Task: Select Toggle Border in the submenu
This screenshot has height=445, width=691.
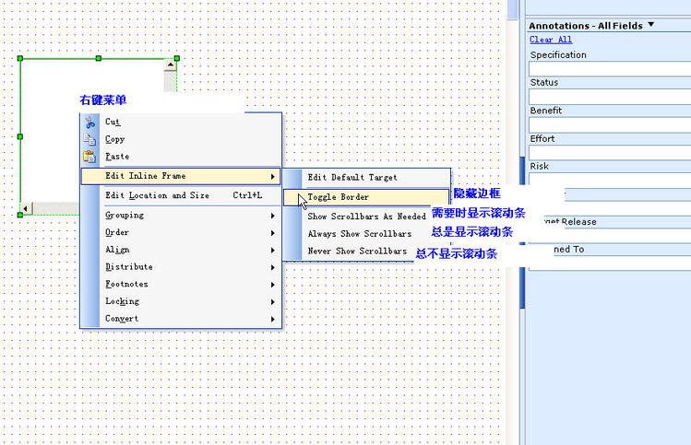Action: tap(338, 197)
